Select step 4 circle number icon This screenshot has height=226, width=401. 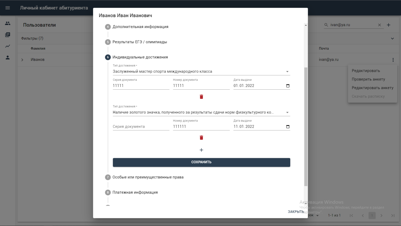tap(108, 27)
